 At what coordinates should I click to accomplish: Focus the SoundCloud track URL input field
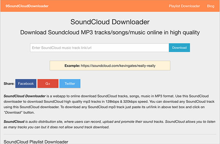[99, 48]
